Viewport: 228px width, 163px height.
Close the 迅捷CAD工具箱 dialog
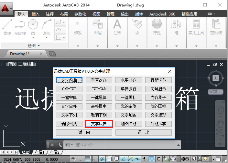(x=170, y=71)
